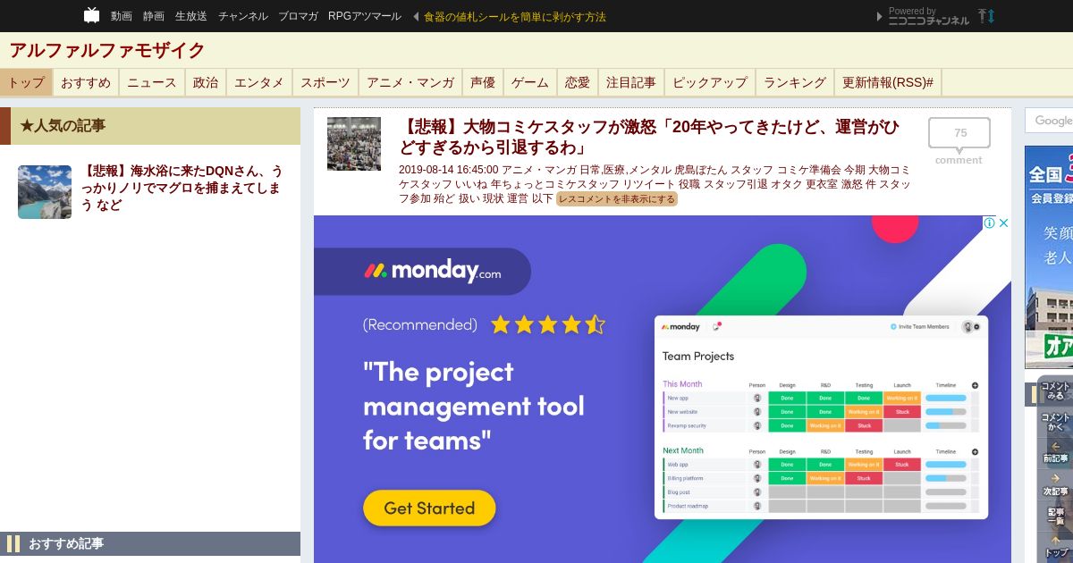1073x563 pixels.
Task: Click the Team Projects screenshot in the ad
Action: coord(821,416)
